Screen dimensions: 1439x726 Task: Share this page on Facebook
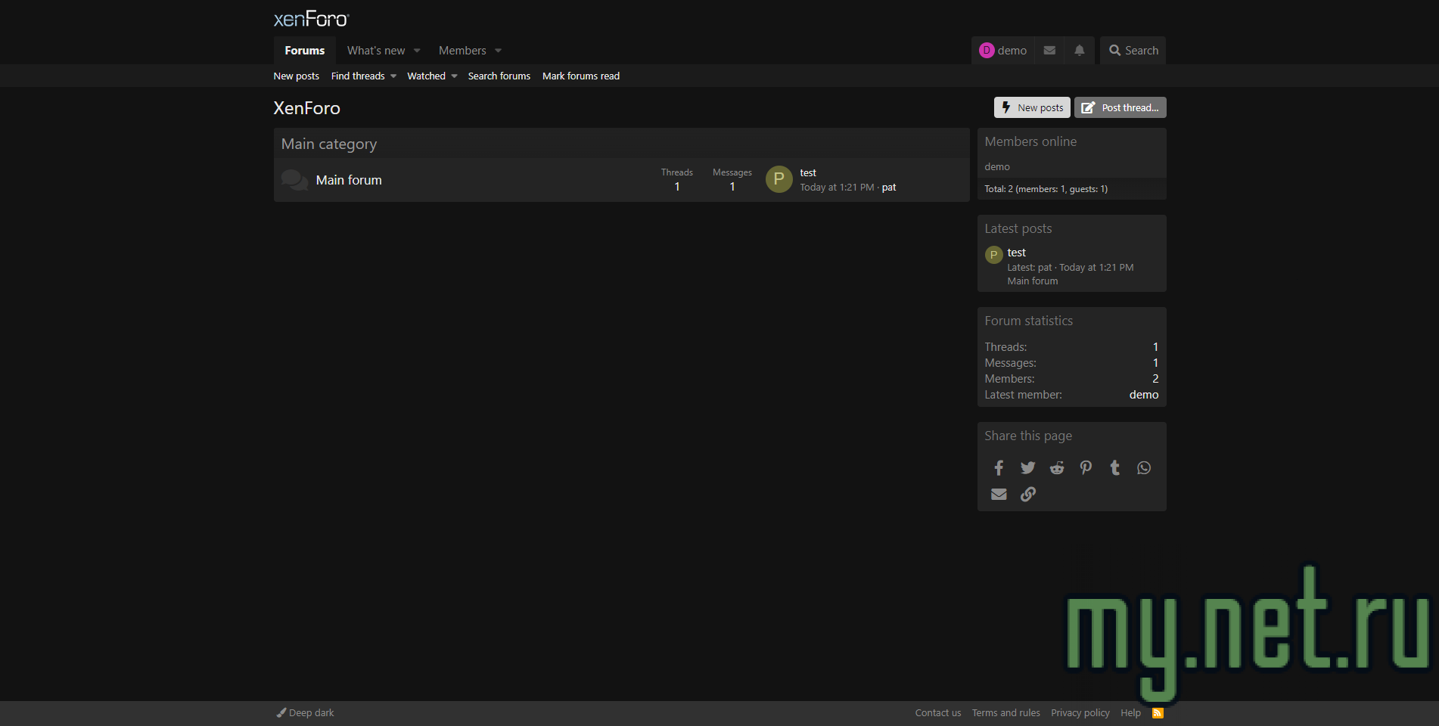tap(998, 467)
